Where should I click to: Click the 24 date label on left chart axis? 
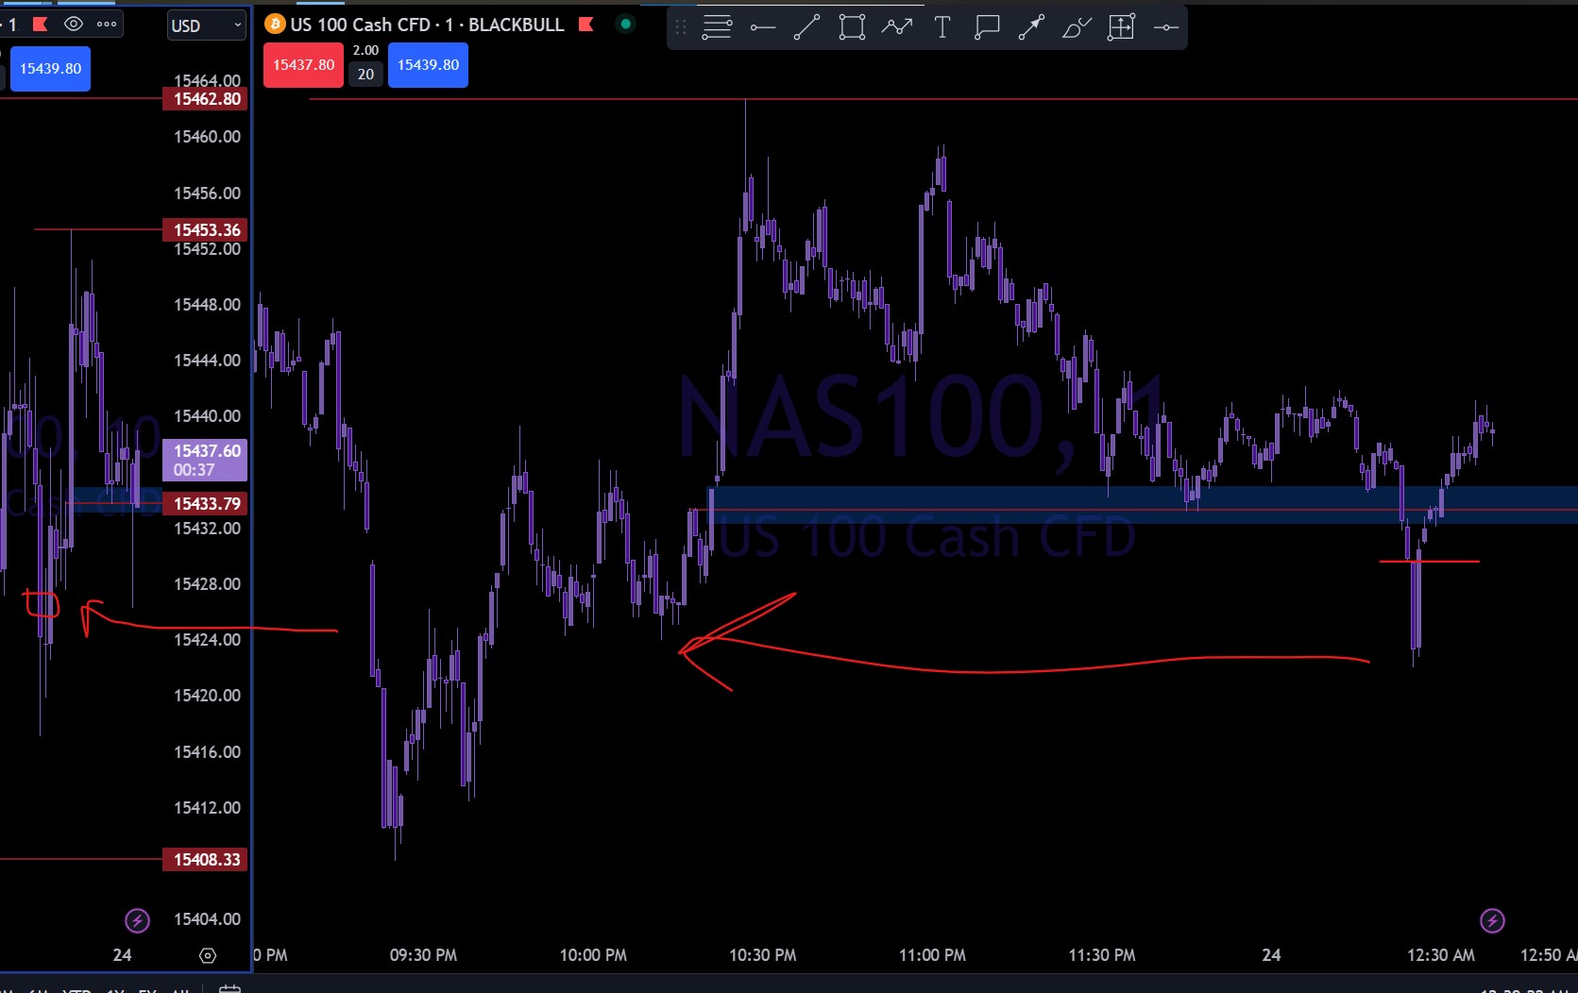122,955
